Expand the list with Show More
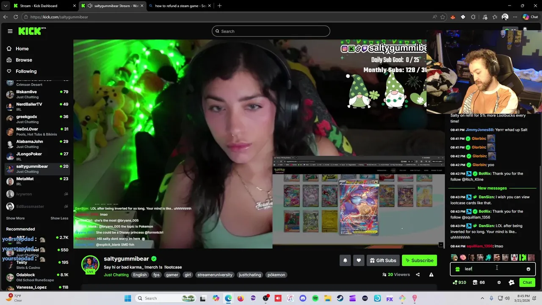 [x=15, y=218]
